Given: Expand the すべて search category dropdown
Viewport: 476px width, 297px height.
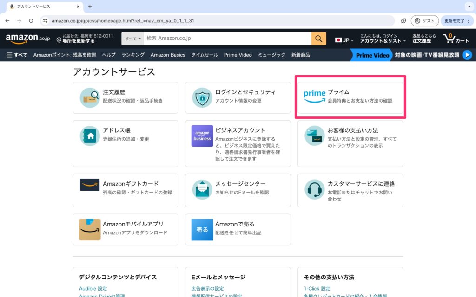Looking at the screenshot, I should [132, 39].
